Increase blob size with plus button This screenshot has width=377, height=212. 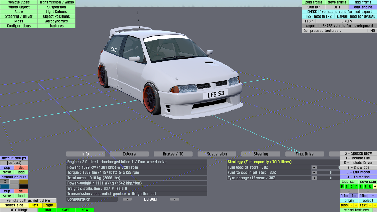click(356, 205)
